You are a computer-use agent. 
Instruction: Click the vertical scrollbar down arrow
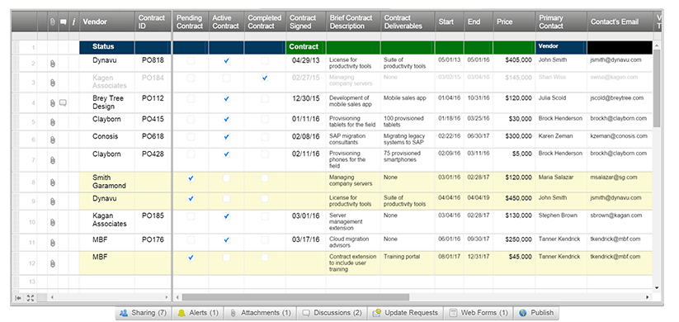coord(657,288)
